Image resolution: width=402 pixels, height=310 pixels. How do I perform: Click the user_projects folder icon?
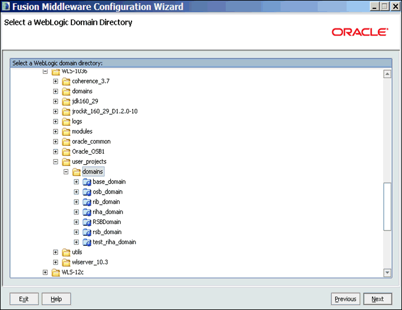(66, 162)
